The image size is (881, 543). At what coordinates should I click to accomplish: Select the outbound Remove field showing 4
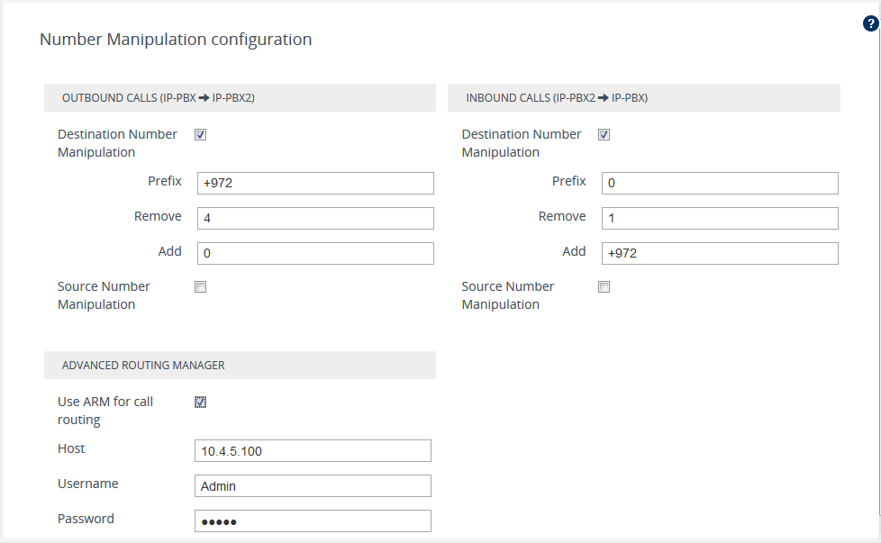pyautogui.click(x=315, y=219)
